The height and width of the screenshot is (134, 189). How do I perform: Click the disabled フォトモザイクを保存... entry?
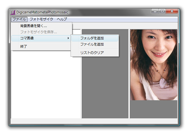point(41,32)
